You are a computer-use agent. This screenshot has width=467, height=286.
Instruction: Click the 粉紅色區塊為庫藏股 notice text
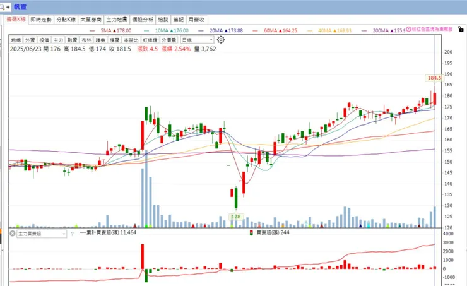[x=432, y=29]
